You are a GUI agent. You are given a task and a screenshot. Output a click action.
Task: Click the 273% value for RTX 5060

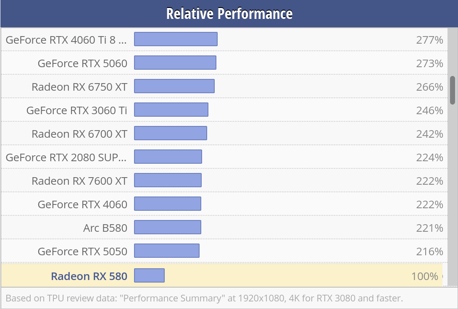pos(429,63)
